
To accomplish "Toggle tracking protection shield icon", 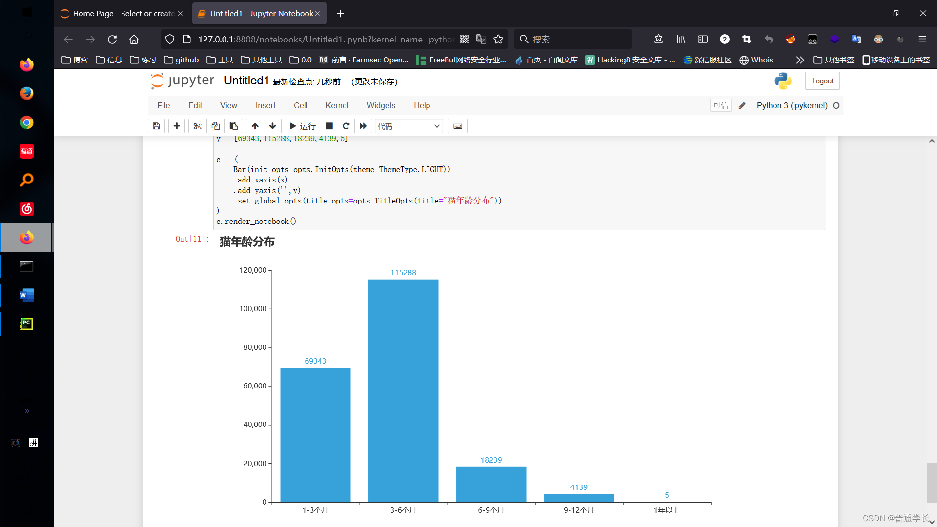I will [x=169, y=39].
